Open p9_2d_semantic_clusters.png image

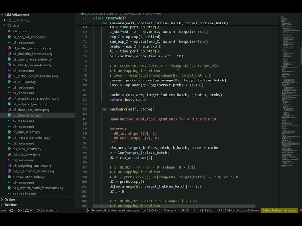tap(33, 171)
